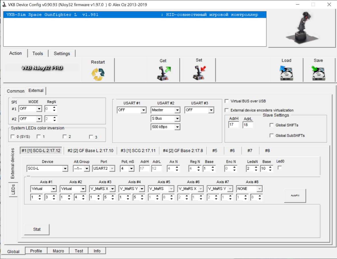The image size is (337, 259).
Task: Open the Test bottom tab
Action: [79, 251]
